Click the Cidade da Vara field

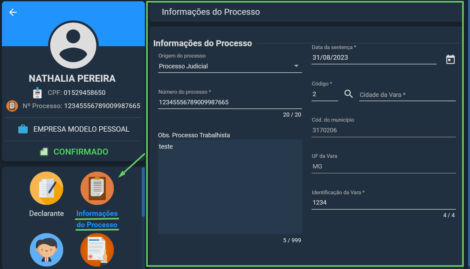[x=407, y=95]
